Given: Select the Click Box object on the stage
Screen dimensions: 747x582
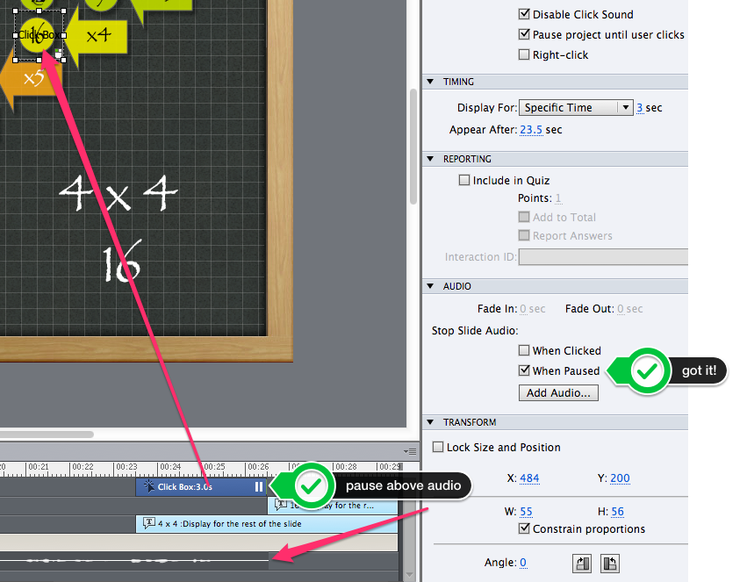Looking at the screenshot, I should 40,35.
